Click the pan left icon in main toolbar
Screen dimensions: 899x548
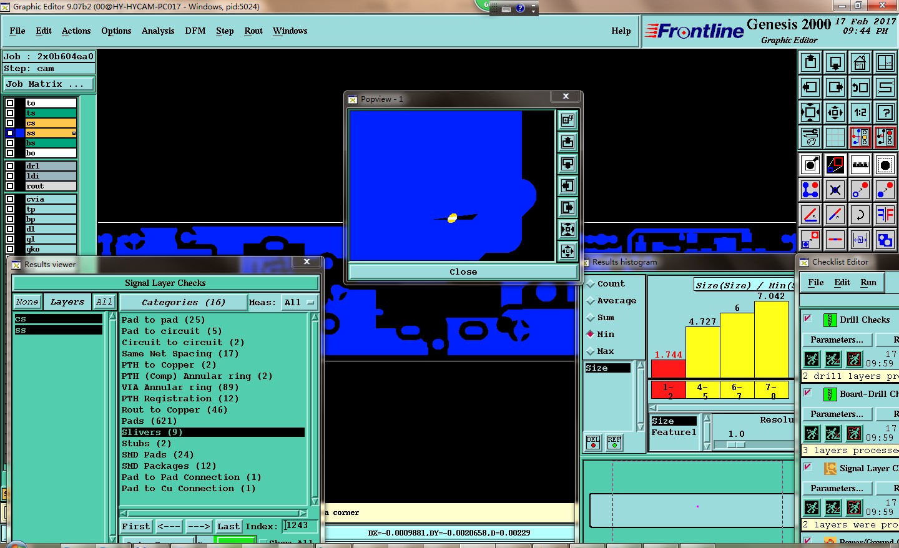(x=810, y=87)
